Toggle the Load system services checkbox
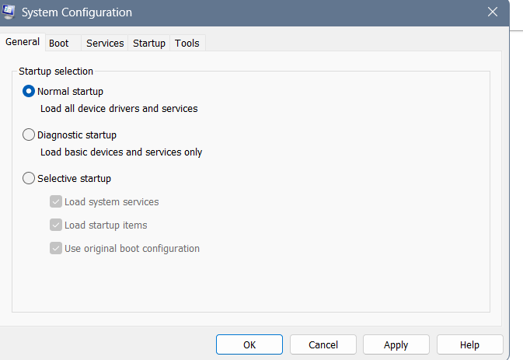Viewport: 523px width, 360px height. (56, 201)
